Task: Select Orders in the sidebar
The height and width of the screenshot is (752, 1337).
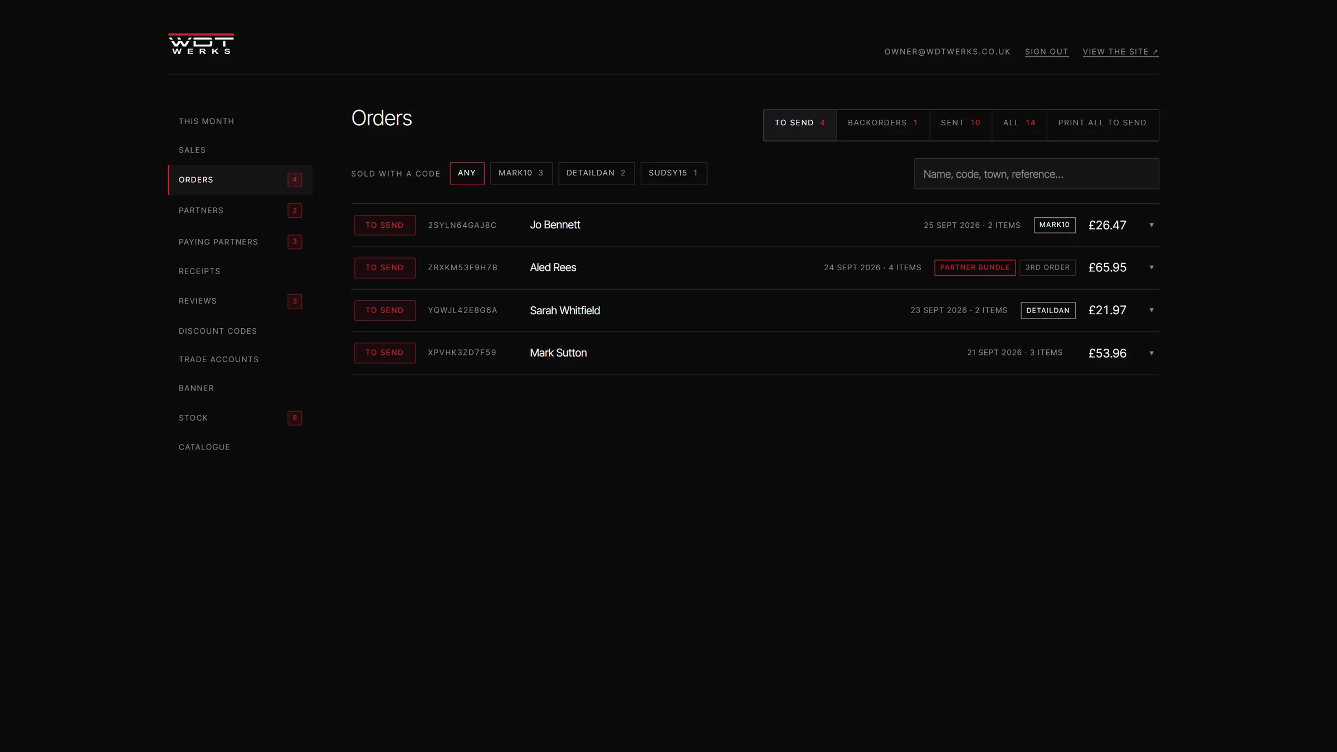Action: (240, 180)
